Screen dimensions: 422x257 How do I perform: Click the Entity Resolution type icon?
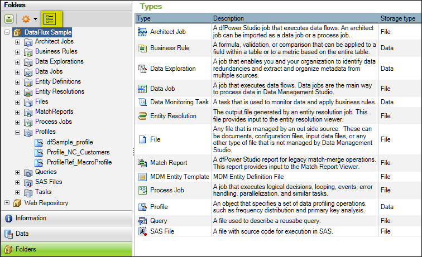[142, 116]
